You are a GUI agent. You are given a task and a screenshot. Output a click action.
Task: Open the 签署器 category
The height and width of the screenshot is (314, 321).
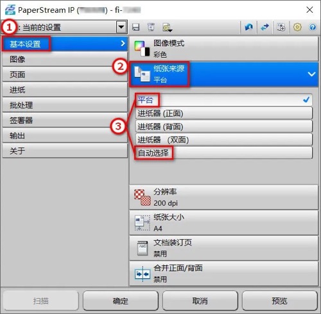(65, 120)
